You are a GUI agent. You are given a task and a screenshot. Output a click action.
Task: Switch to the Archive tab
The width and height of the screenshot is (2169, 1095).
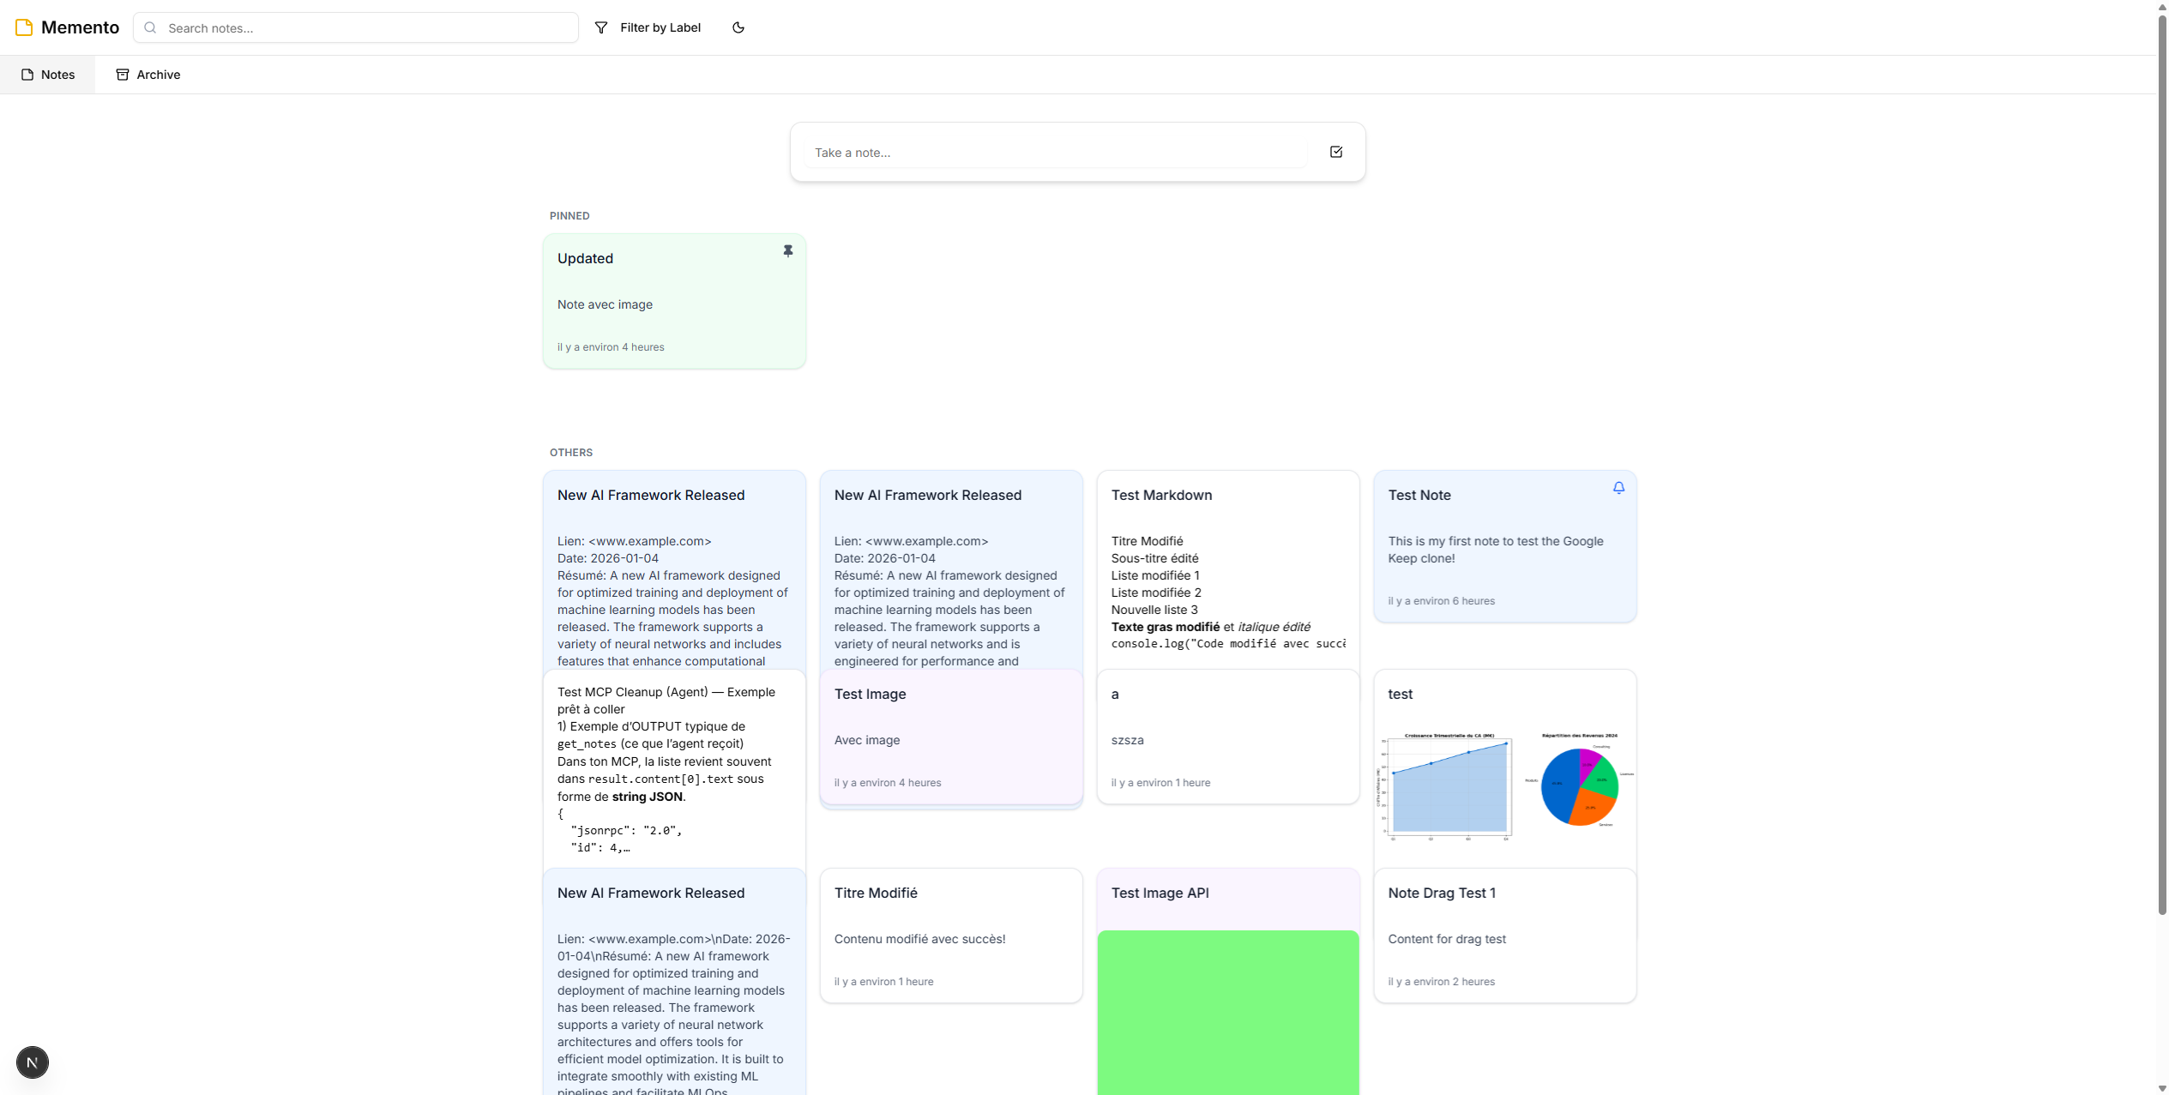coord(148,75)
